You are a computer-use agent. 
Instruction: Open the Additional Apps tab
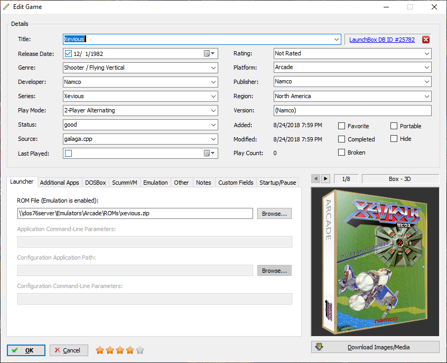tap(59, 183)
